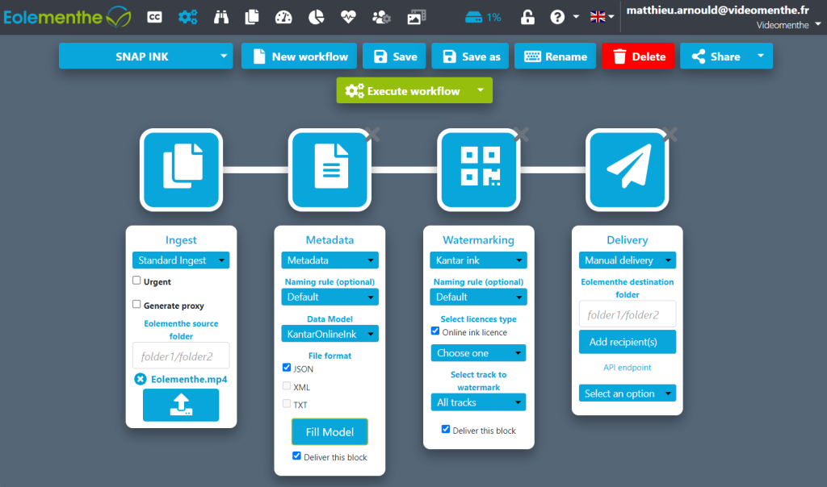Click the Eolementhe.mp4 file name
The width and height of the screenshot is (827, 487).
[x=189, y=379]
